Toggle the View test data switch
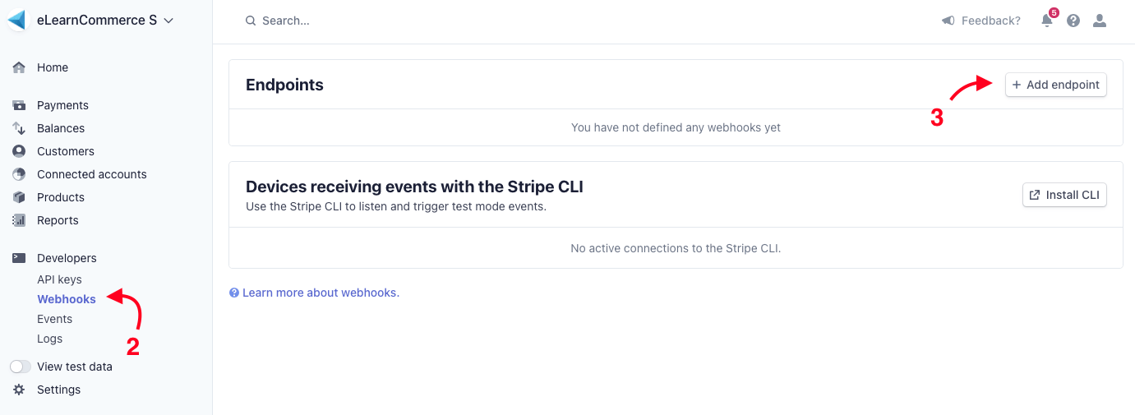 21,367
